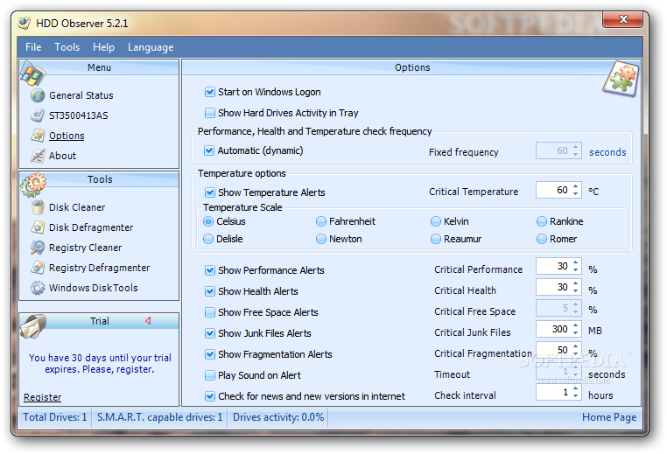Viewport: 667px width, 454px height.
Task: Select the Kelvin temperature scale
Action: 436,221
